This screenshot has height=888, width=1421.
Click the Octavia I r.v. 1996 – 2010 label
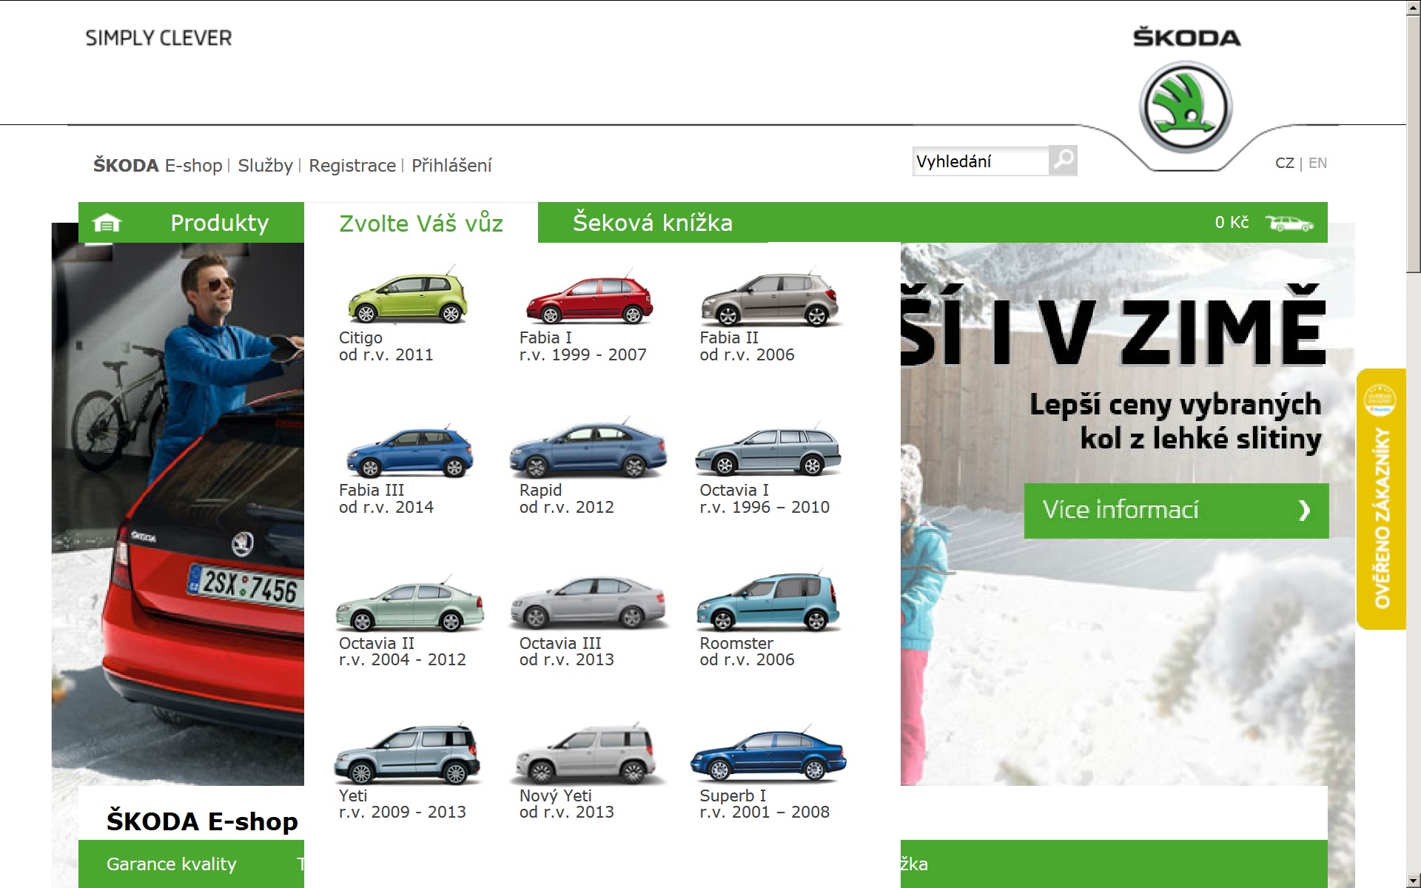[765, 499]
